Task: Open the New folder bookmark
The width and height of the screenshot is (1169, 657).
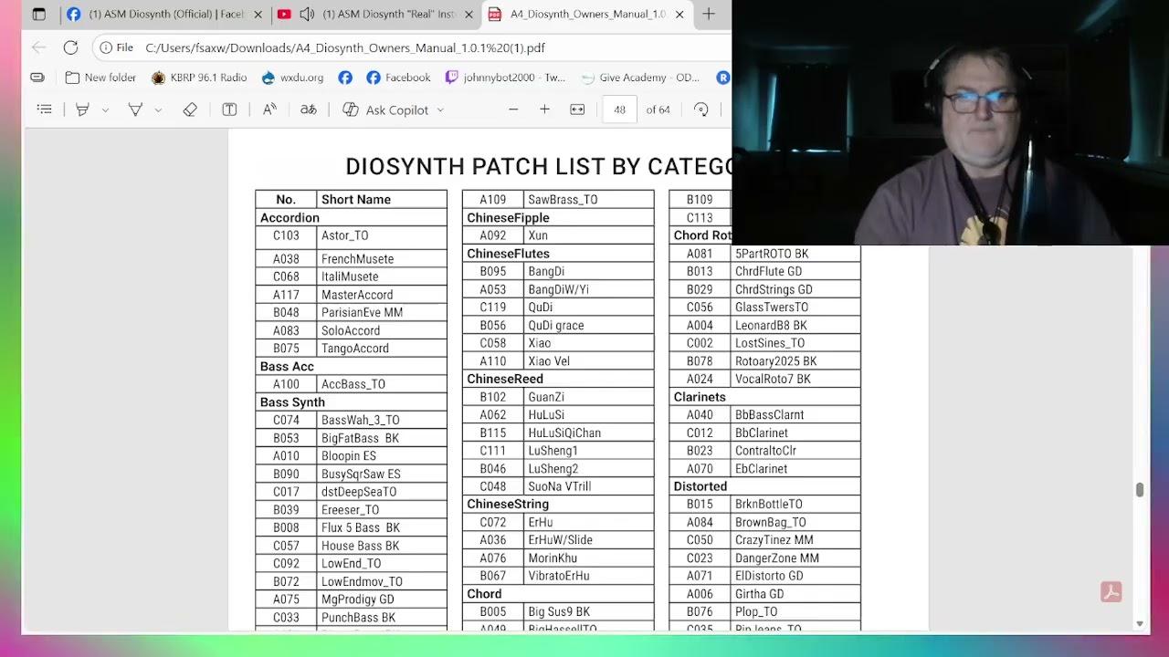Action: (100, 78)
